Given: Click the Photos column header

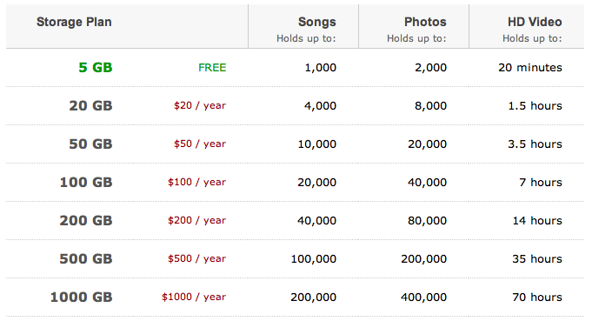Looking at the screenshot, I should click(425, 22).
